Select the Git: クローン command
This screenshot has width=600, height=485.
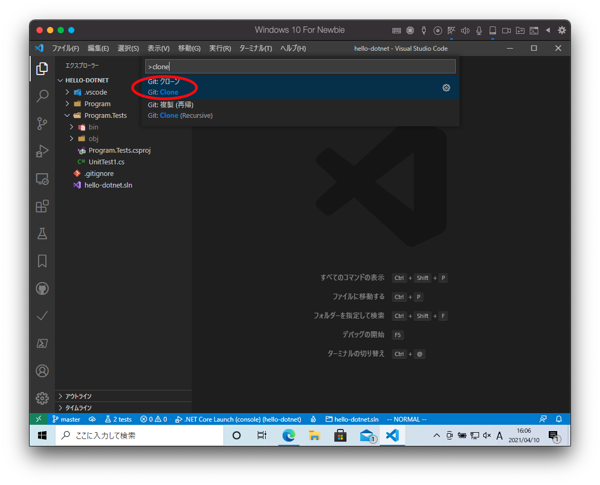pos(301,87)
